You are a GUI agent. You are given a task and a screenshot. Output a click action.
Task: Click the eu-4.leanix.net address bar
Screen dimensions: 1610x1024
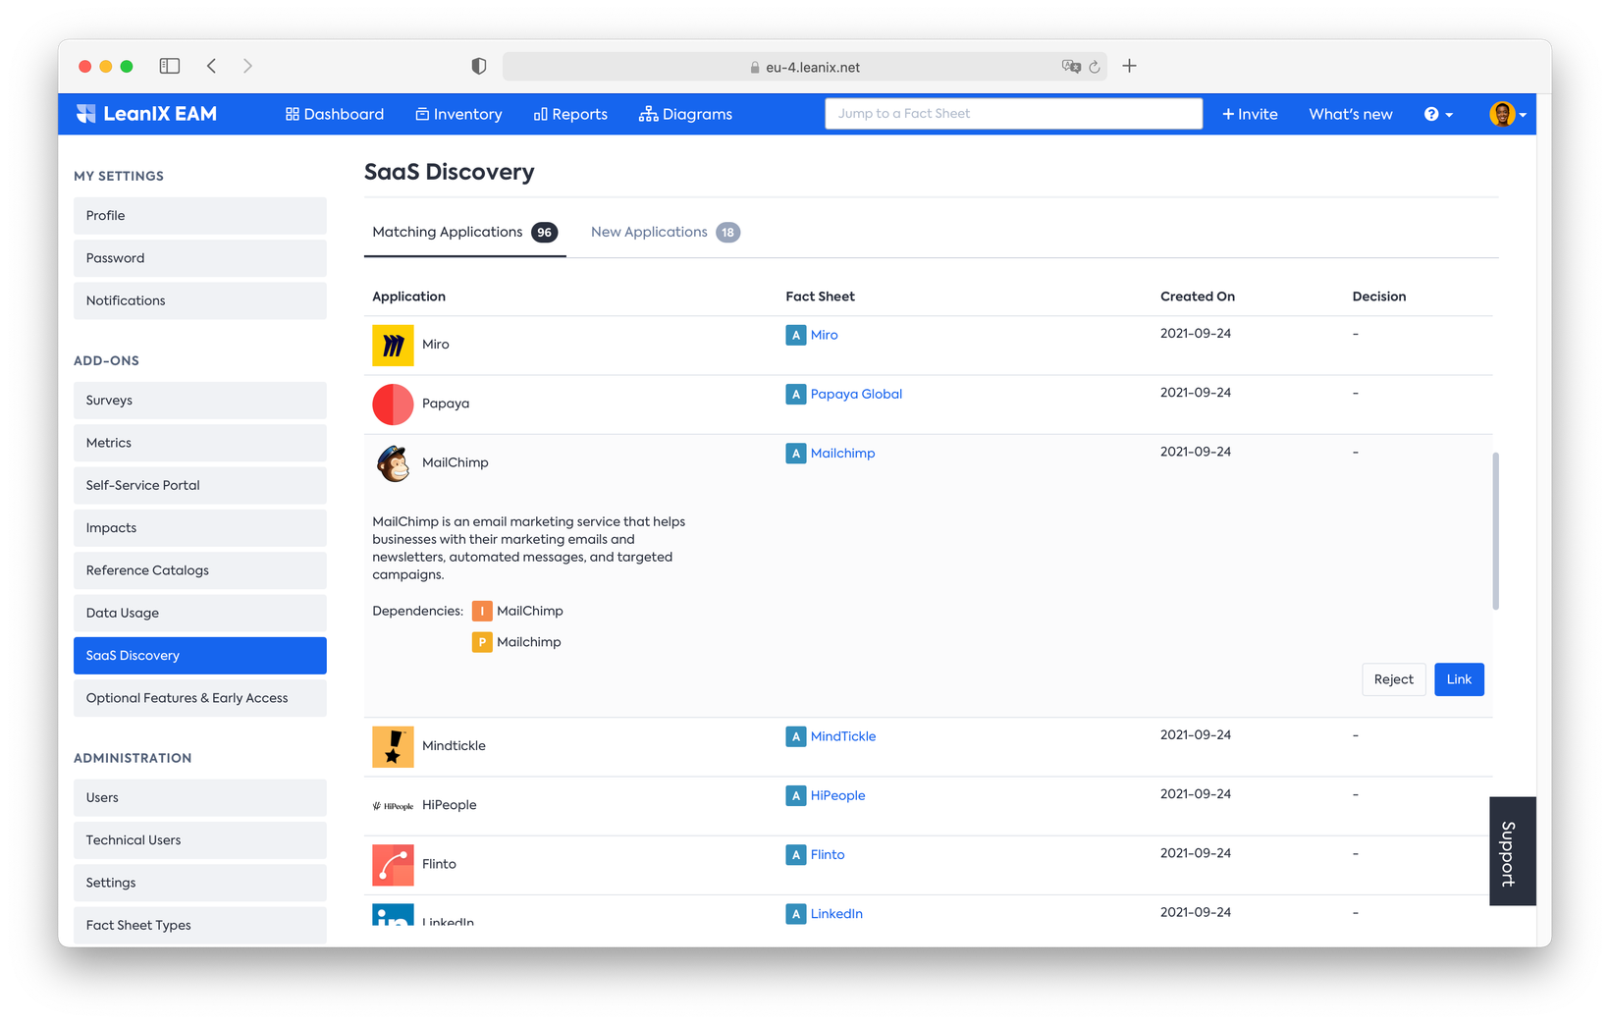[804, 67]
